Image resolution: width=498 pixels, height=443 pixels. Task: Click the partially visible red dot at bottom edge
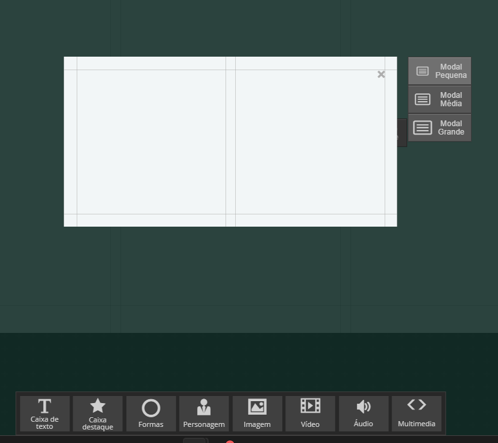[230, 441]
